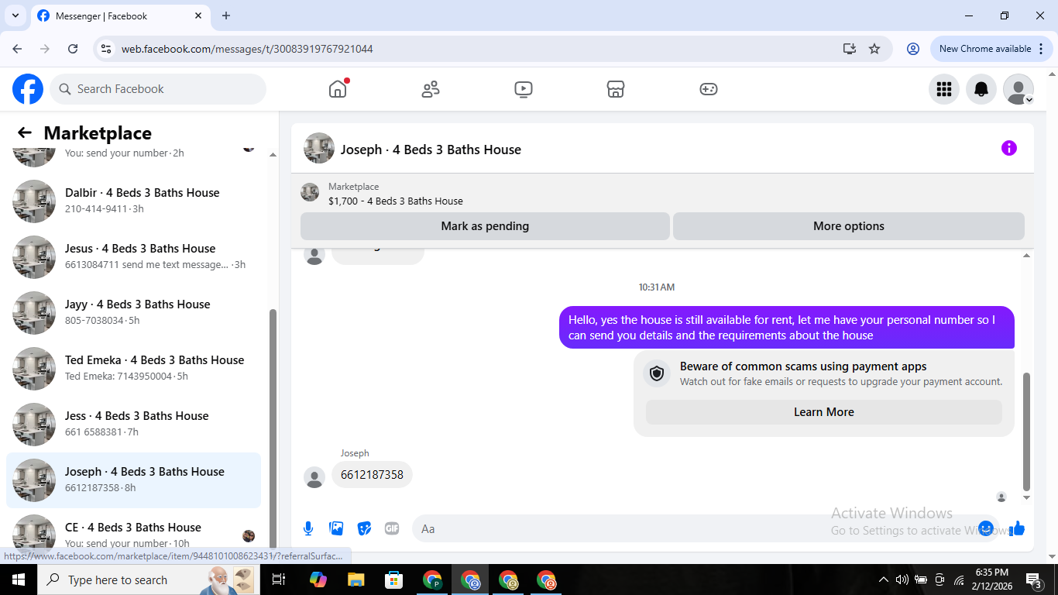Open Chrome tab search dropdown
The height and width of the screenshot is (595, 1058).
[x=15, y=15]
